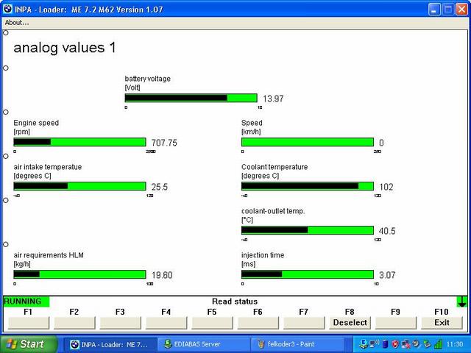
Task: Click the first system tray icon
Action: (x=363, y=343)
